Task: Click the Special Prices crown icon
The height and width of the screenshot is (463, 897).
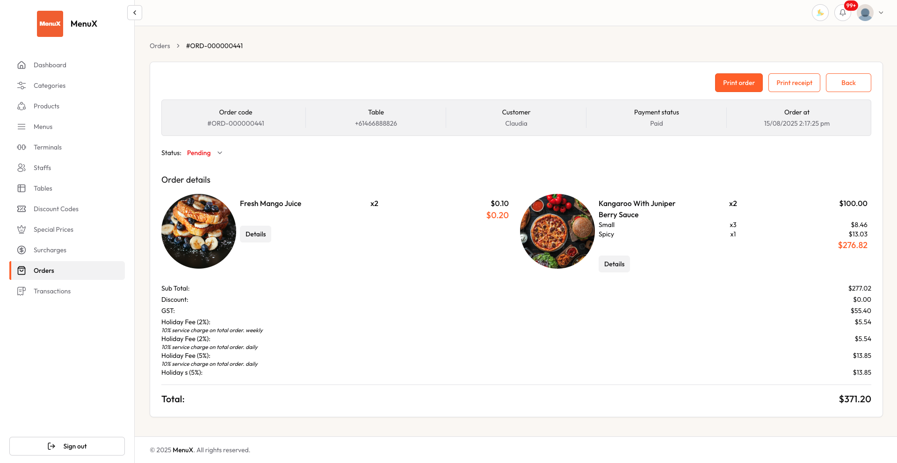Action: pyautogui.click(x=22, y=229)
